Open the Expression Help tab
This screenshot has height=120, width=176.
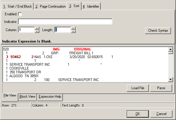click(x=50, y=97)
